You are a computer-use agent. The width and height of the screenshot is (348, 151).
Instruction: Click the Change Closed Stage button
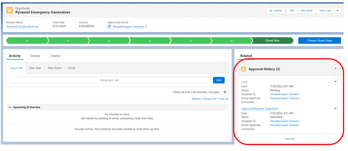[319, 41]
